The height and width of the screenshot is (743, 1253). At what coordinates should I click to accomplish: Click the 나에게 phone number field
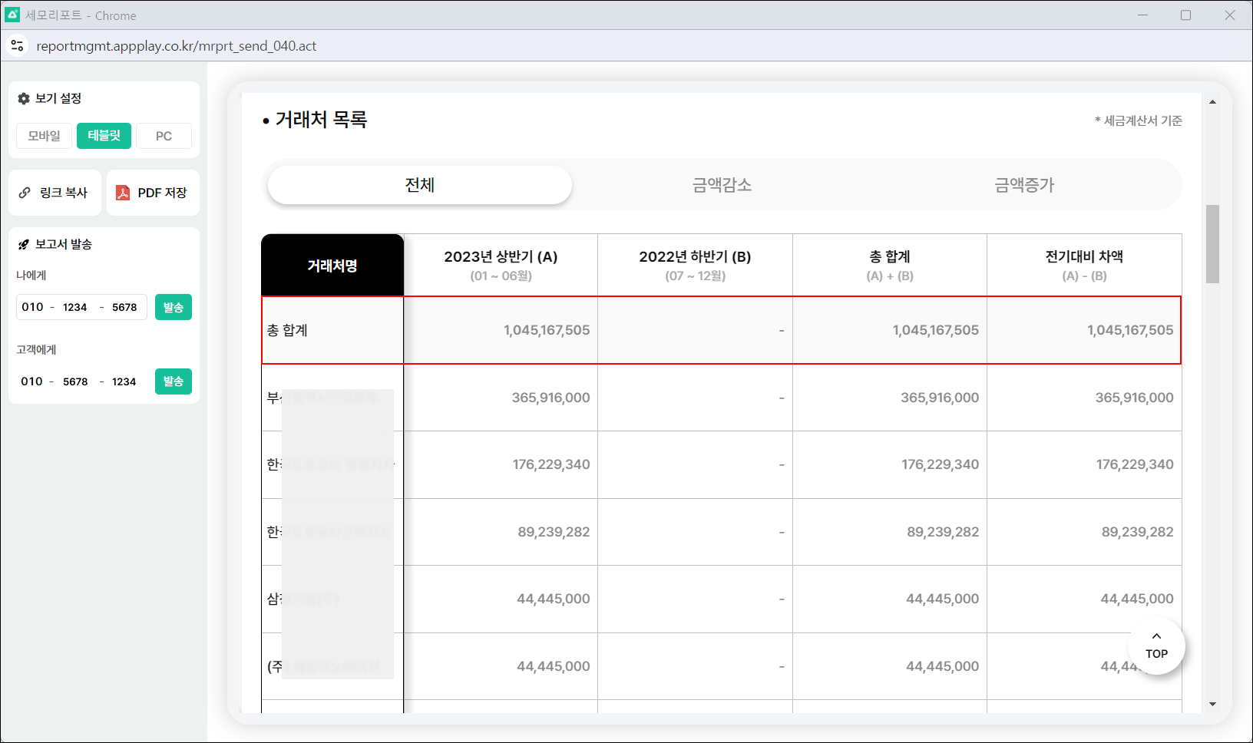point(81,307)
